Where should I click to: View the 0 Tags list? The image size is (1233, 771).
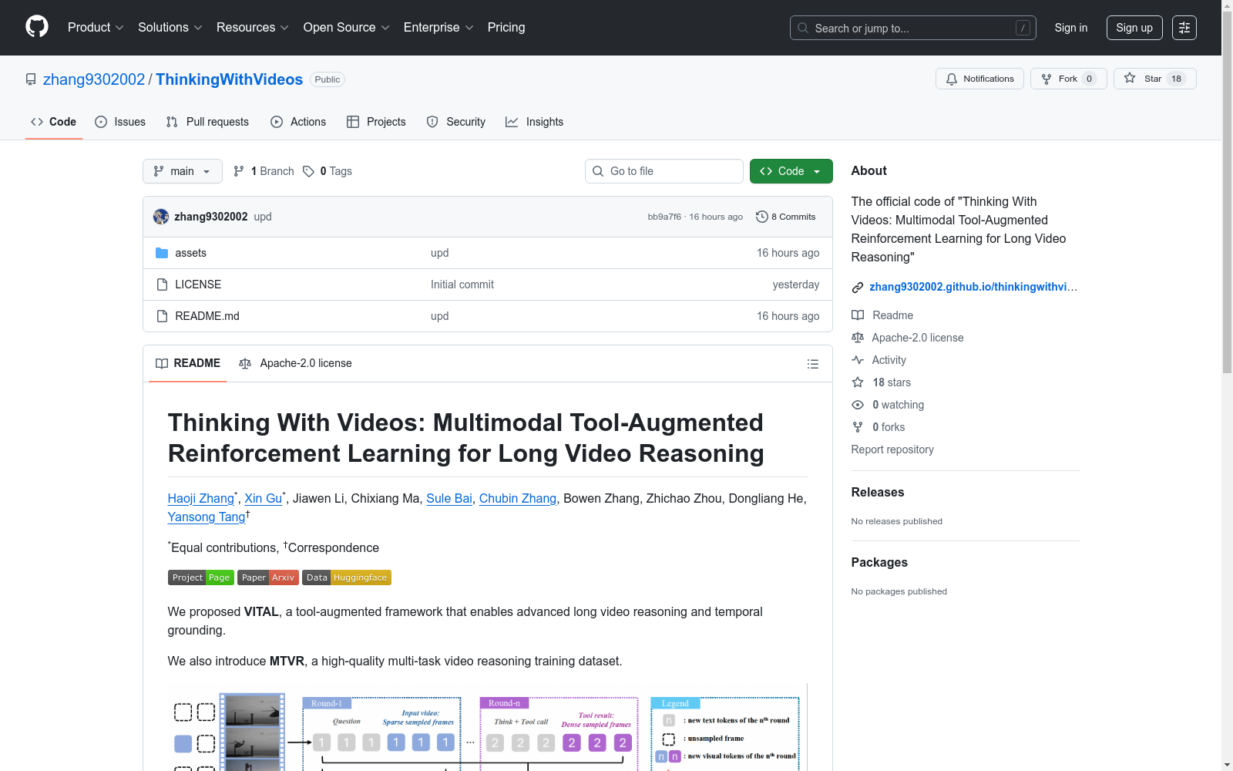[328, 171]
